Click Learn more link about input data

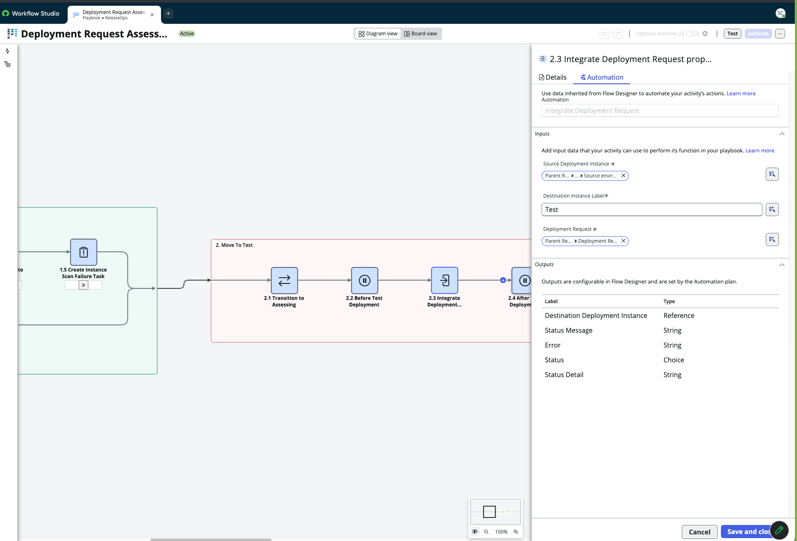[x=760, y=150]
